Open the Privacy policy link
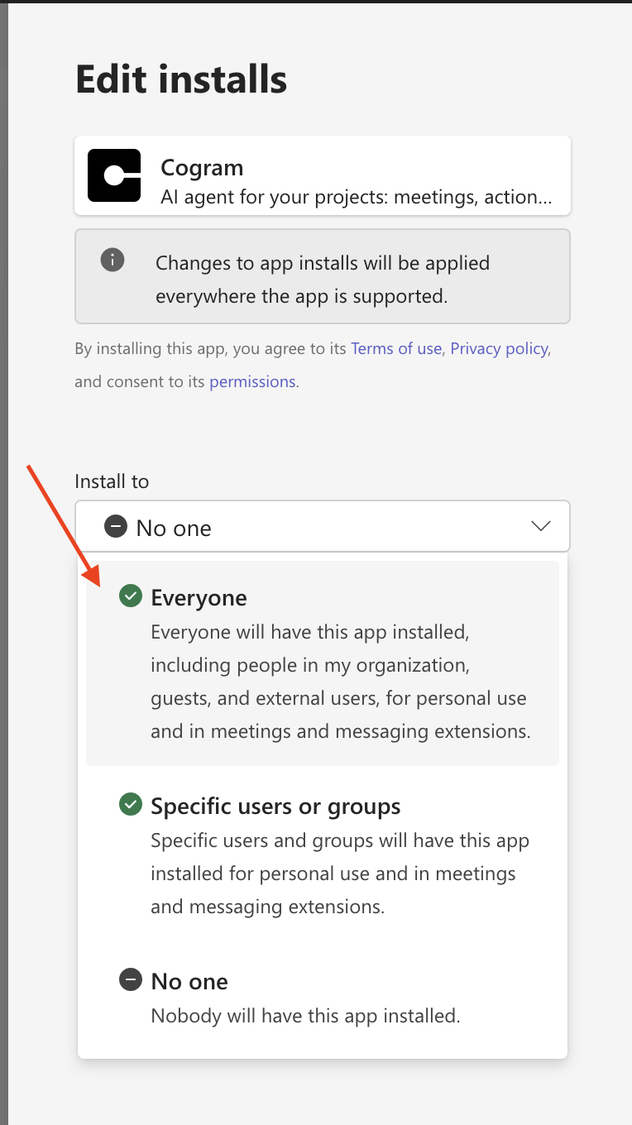 (x=499, y=348)
